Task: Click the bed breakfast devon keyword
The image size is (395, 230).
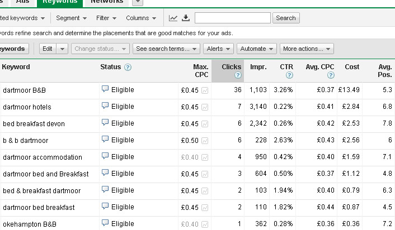Action: coord(34,124)
